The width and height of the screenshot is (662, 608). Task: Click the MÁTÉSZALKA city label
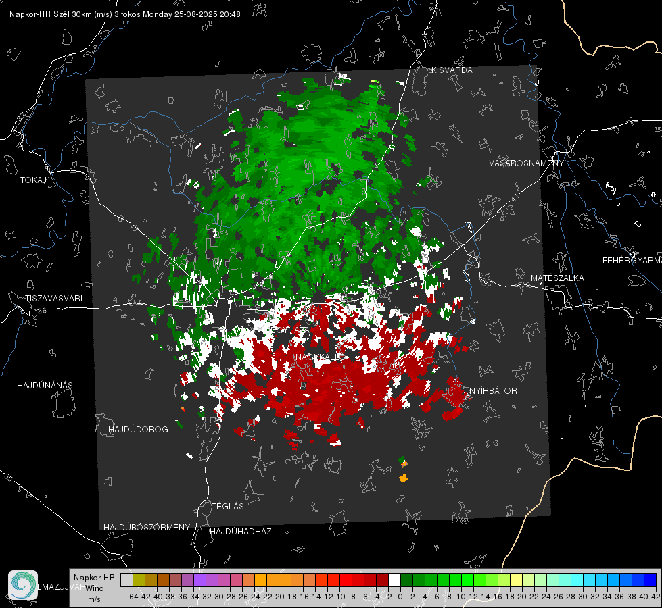[x=557, y=278]
